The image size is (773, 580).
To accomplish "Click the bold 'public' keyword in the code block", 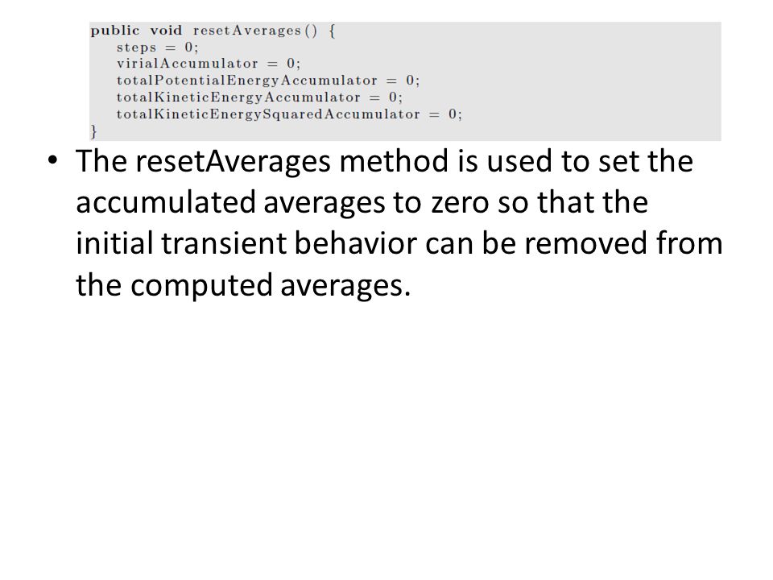I will tap(115, 31).
